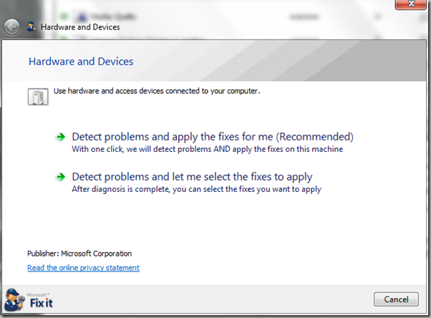The image size is (431, 318).
Task: Click the 'After diagnosis is complete' subtitle
Action: point(196,189)
